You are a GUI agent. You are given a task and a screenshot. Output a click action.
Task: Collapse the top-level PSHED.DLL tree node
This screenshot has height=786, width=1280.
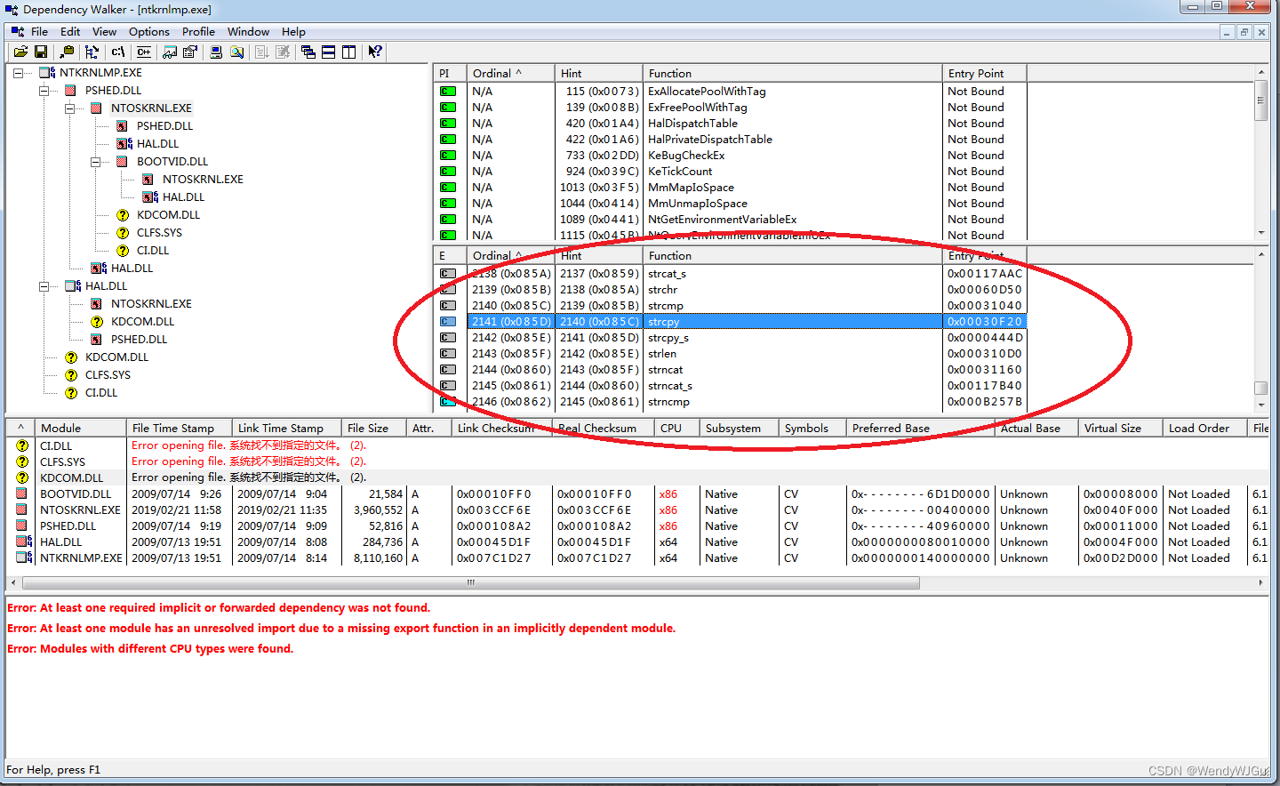pos(44,91)
